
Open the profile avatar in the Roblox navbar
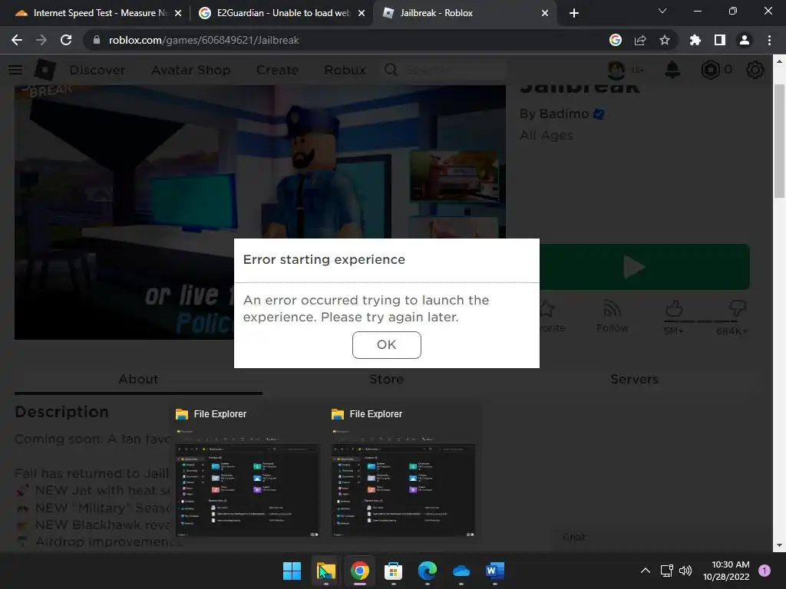pos(616,70)
